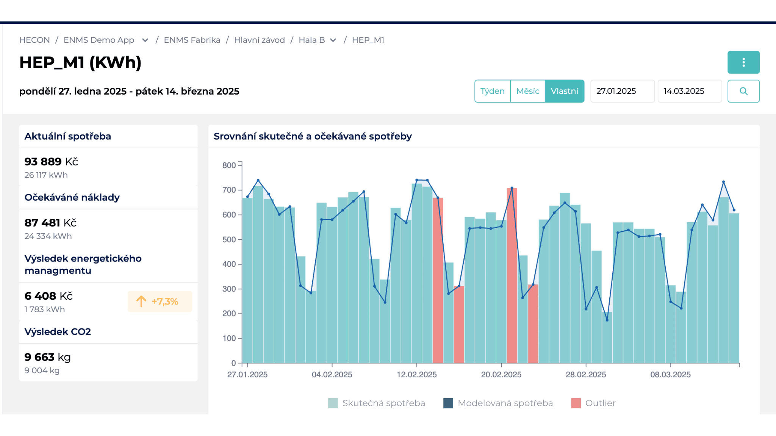776x436 pixels.
Task: Open Hala B breadcrumb link
Action: pyautogui.click(x=312, y=40)
